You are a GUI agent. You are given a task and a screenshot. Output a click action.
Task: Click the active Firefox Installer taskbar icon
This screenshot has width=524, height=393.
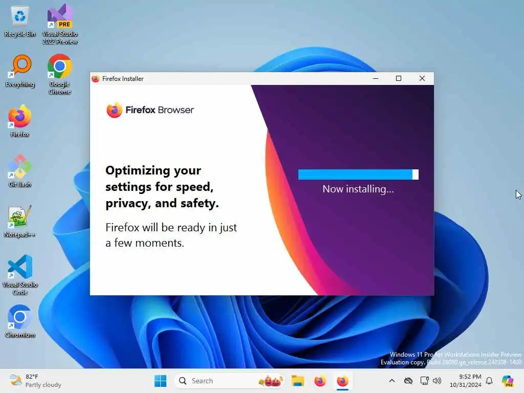(x=342, y=381)
